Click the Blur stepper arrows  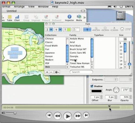tap(116, 97)
